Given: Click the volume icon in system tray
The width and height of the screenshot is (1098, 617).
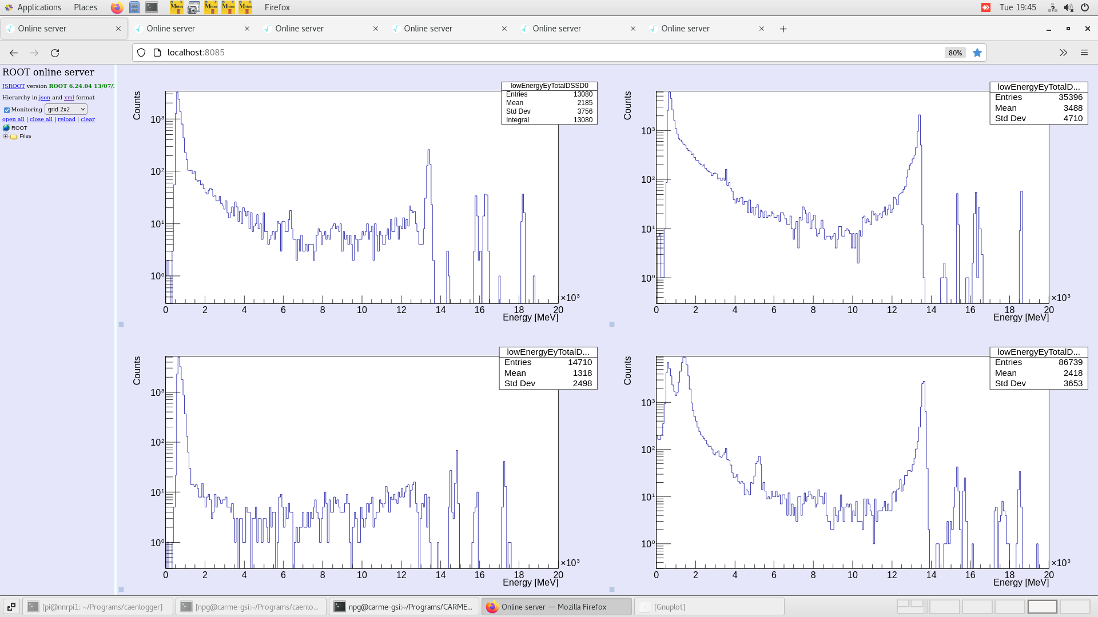Looking at the screenshot, I should pyautogui.click(x=1068, y=7).
